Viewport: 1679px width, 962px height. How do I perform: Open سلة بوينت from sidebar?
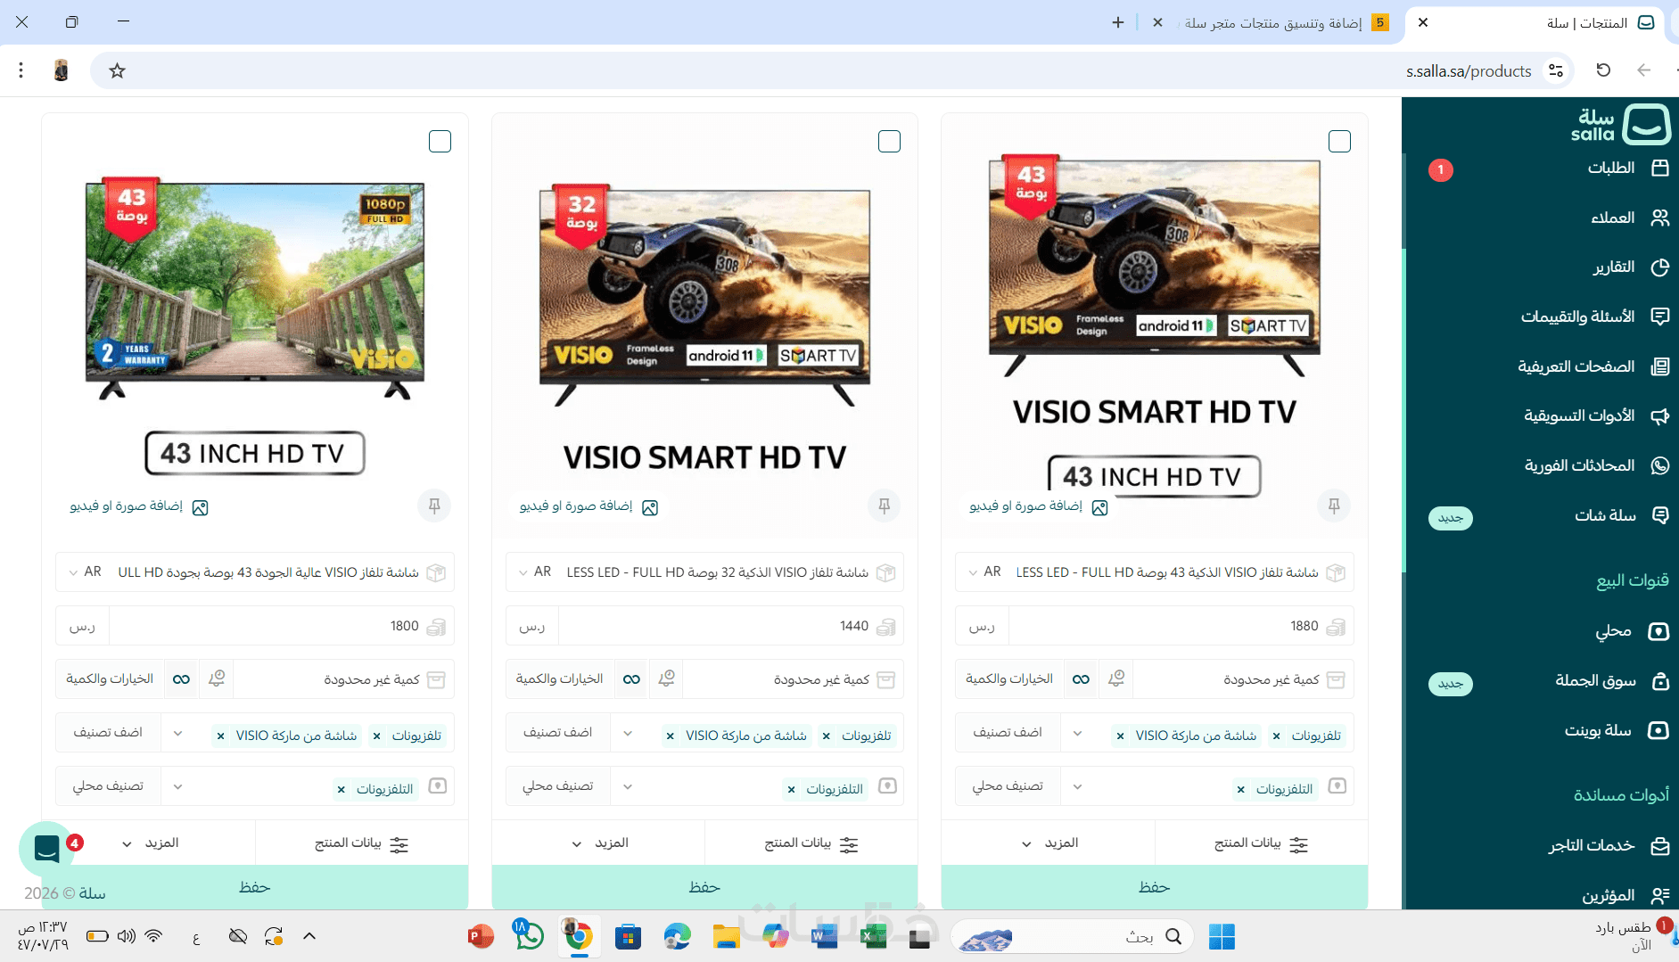pyautogui.click(x=1617, y=731)
